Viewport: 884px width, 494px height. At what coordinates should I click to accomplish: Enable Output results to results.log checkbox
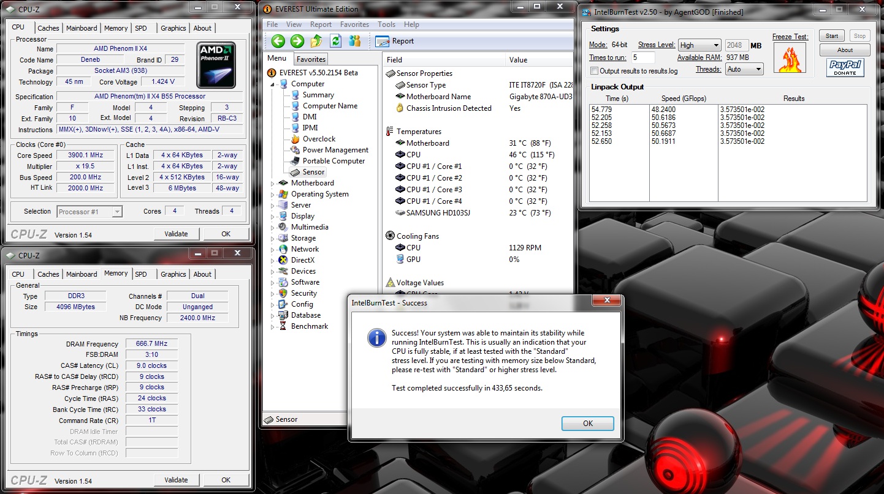(594, 71)
